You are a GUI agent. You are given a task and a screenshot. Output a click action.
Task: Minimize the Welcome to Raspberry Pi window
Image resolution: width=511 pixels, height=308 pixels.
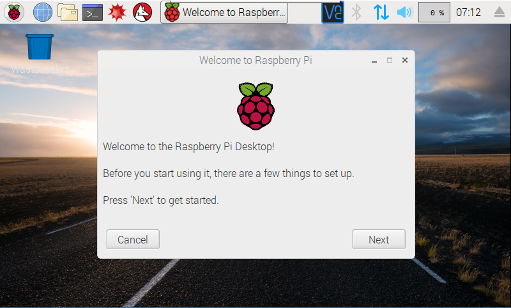point(374,60)
